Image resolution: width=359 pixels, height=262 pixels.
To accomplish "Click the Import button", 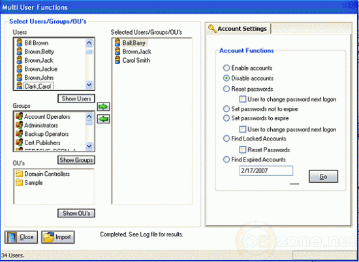I will pyautogui.click(x=58, y=237).
